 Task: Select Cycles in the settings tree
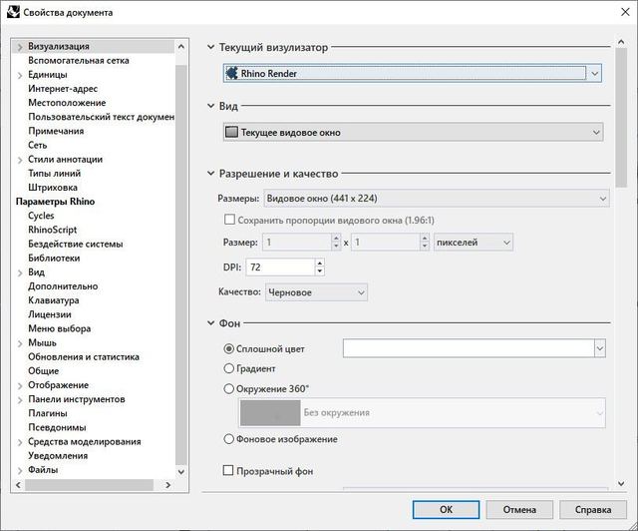point(41,216)
